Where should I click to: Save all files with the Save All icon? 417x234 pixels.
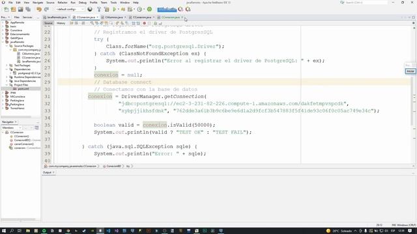point(28,9)
